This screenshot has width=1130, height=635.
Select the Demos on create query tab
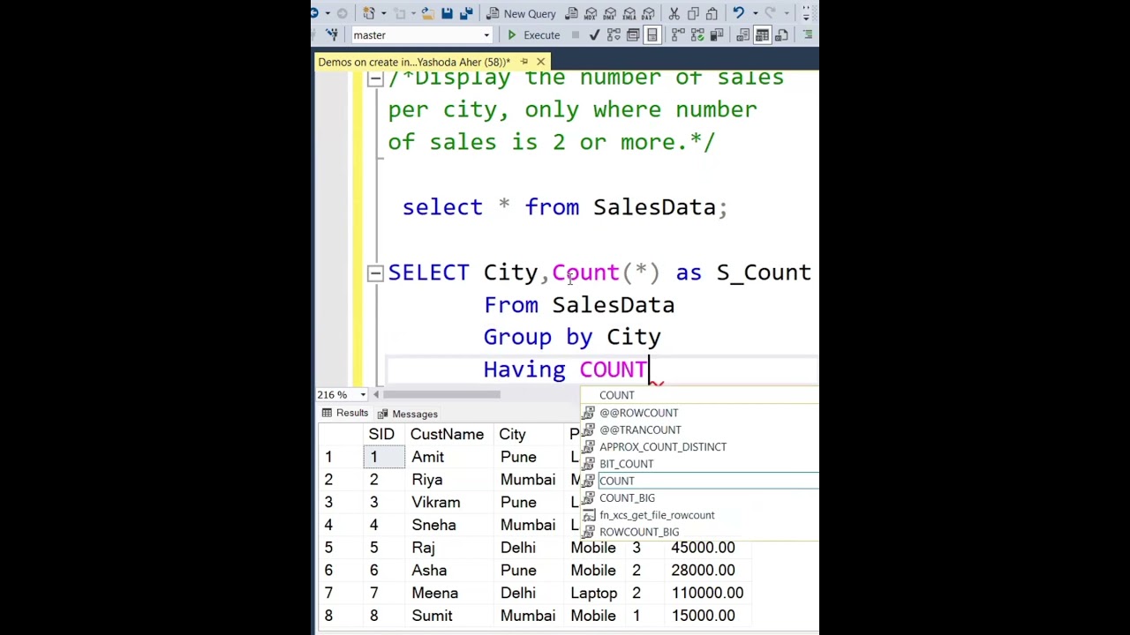414,62
